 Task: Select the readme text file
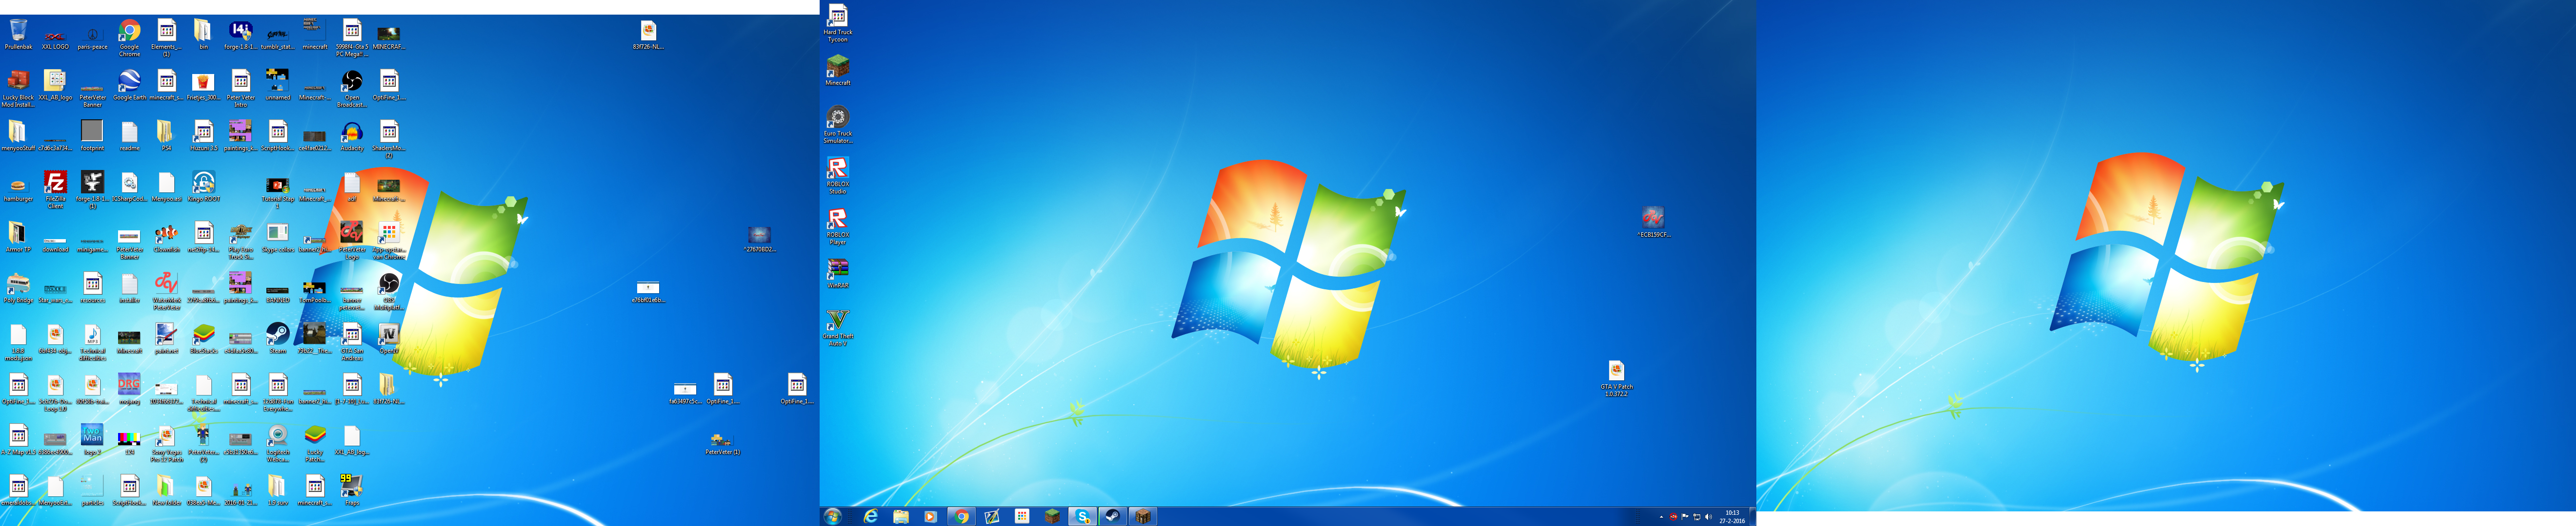click(x=129, y=137)
